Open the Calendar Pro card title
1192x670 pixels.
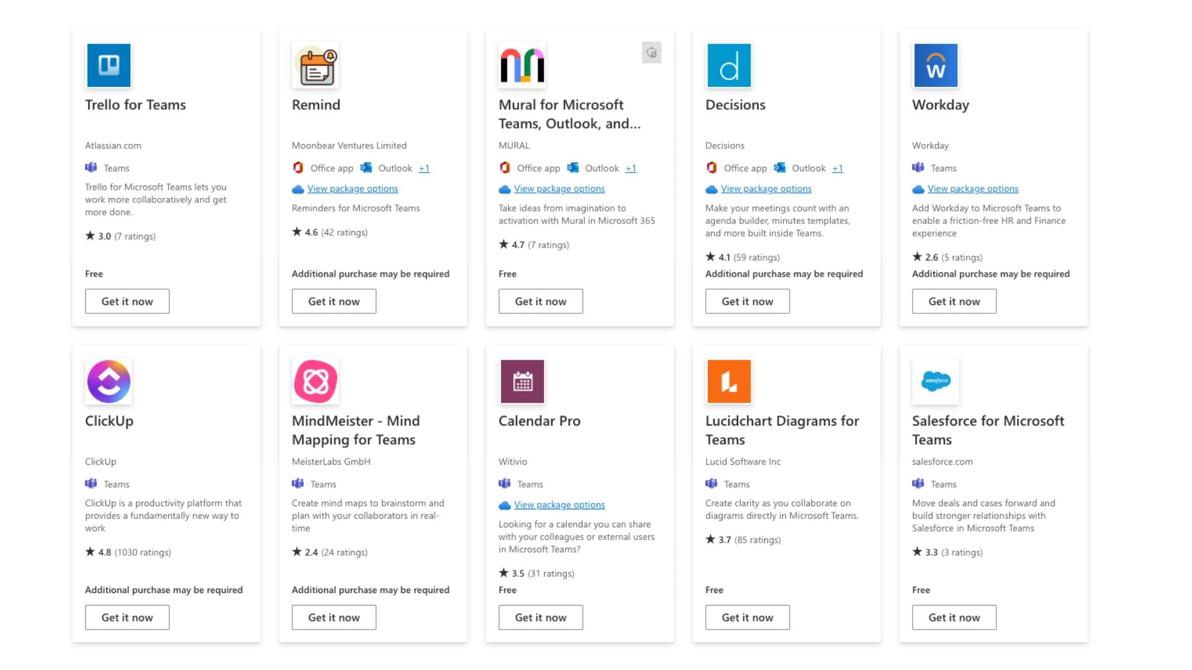(540, 421)
